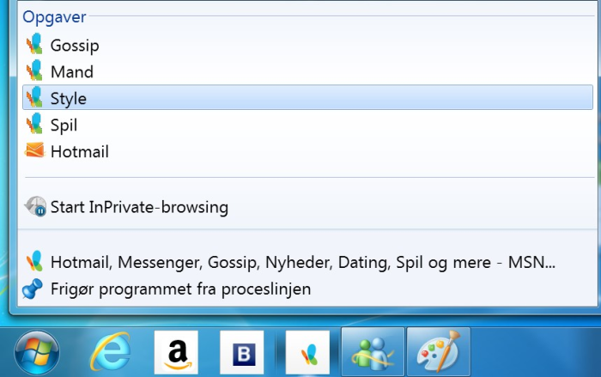This screenshot has height=377, width=601.
Task: Open the Mand task in jump list
Action: (x=307, y=72)
